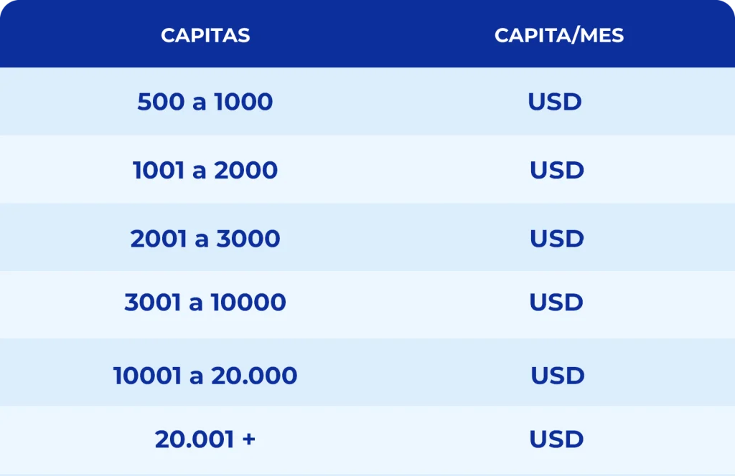Click USD price in the 2001 a 3000 row
Image resolution: width=735 pixels, height=476 pixels.
tap(557, 239)
